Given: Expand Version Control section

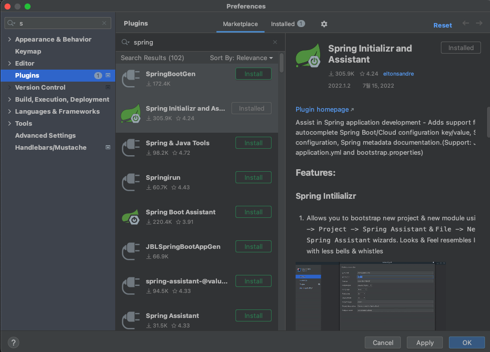Looking at the screenshot, I should tap(10, 88).
